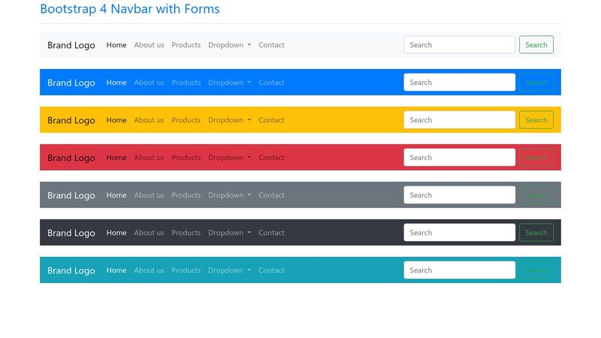Select Contact in the gray navbar
The width and height of the screenshot is (601, 338).
pyautogui.click(x=271, y=195)
